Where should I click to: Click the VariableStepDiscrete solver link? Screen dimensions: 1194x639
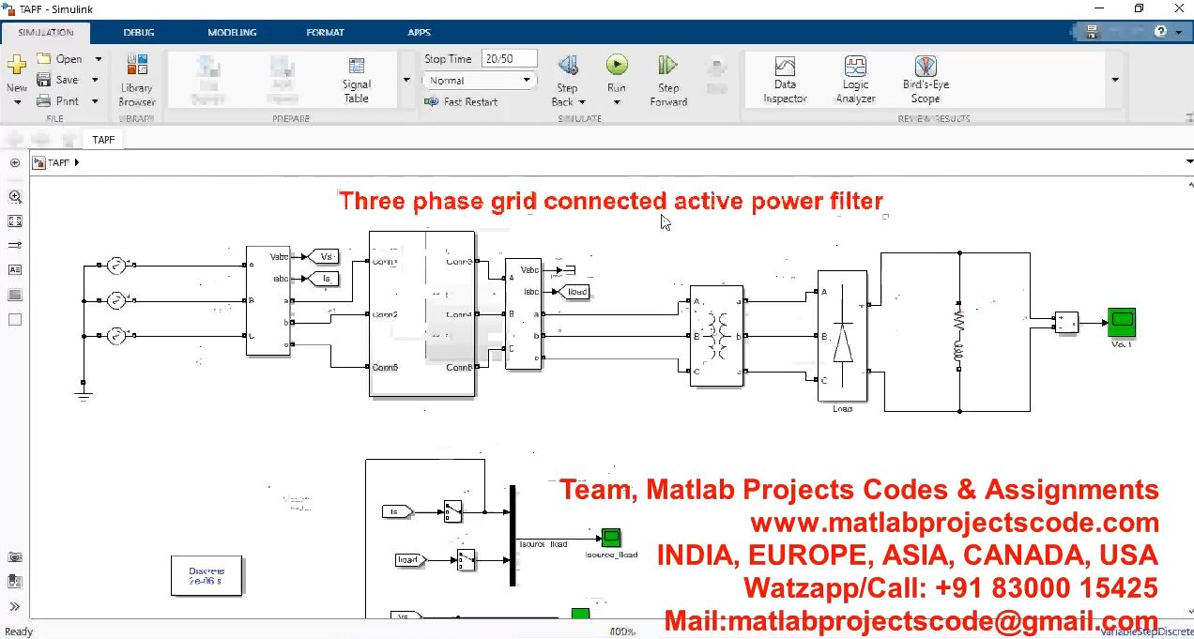point(1147,631)
